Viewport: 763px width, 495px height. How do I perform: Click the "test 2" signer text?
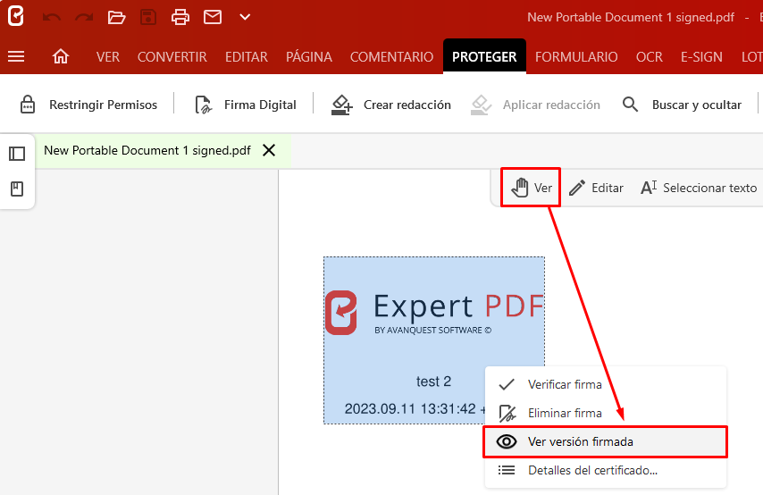point(433,382)
